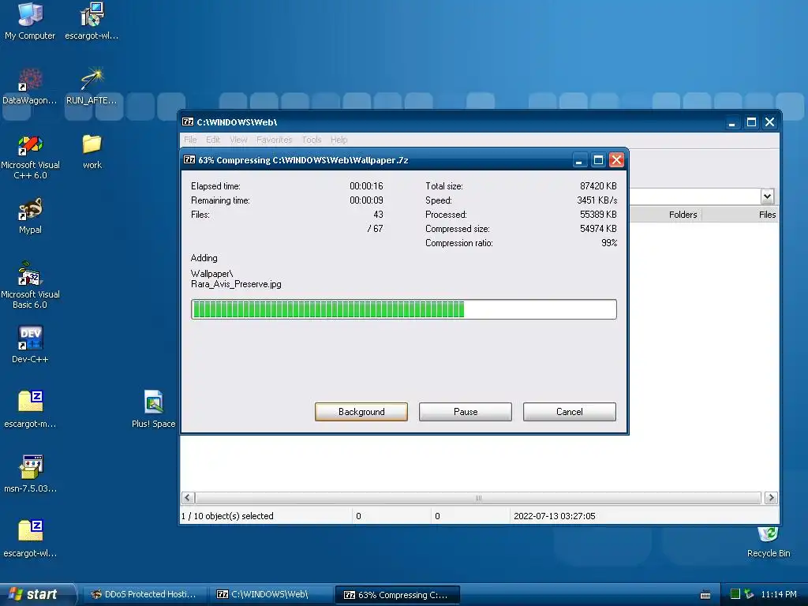Click the Rara_Avis_Preserve.jpg file name
Screen dimensions: 808x606
(x=236, y=284)
